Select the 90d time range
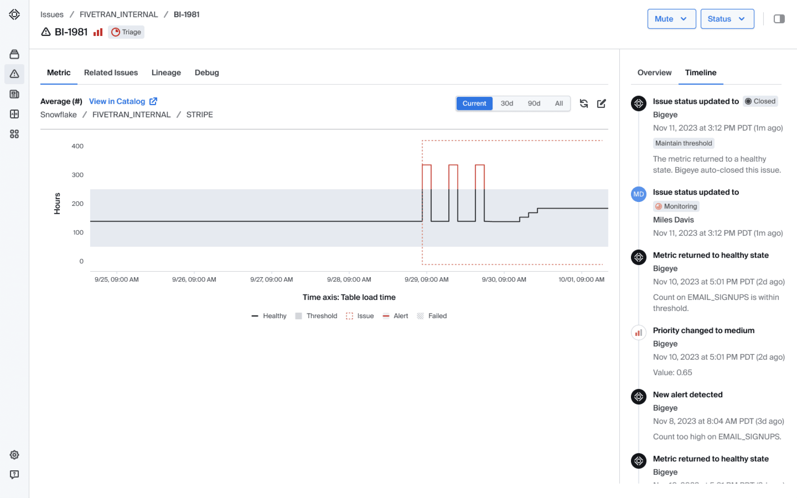 coord(534,103)
